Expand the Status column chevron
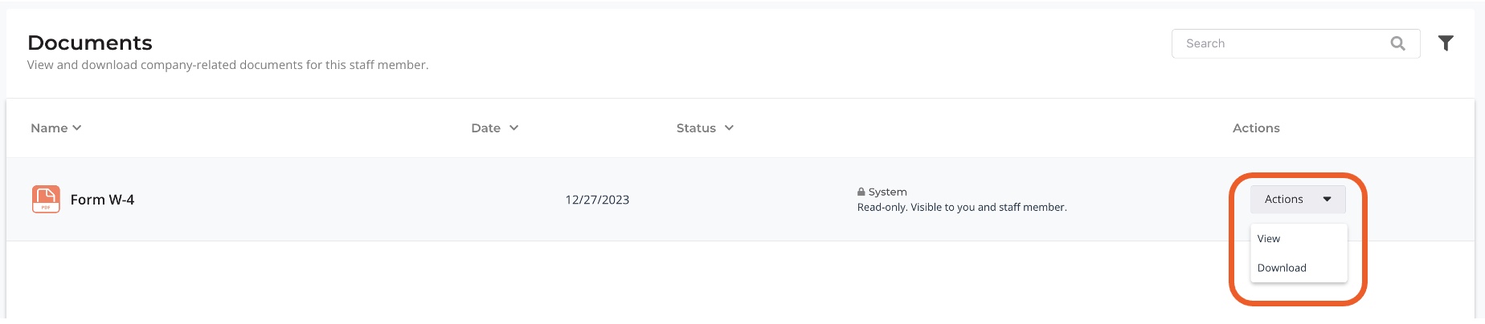 click(x=729, y=128)
